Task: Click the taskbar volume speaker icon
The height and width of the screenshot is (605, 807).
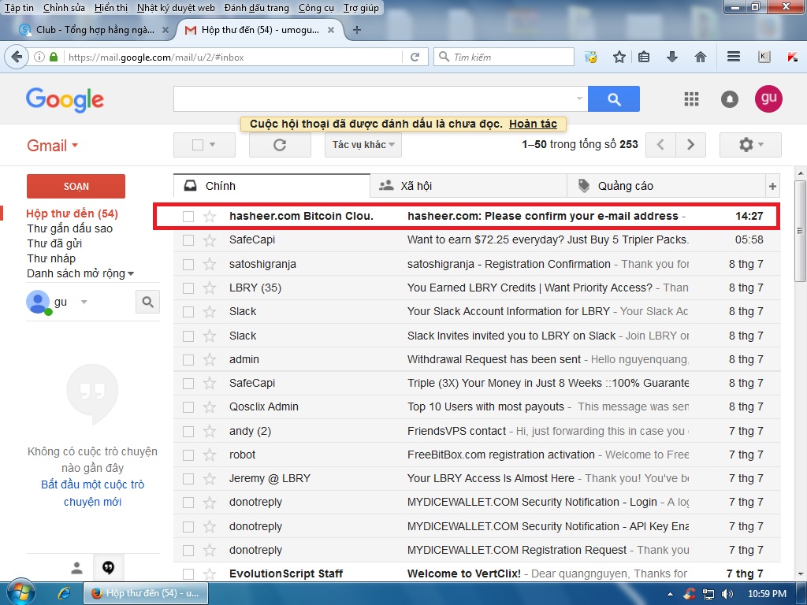Action: (x=727, y=594)
